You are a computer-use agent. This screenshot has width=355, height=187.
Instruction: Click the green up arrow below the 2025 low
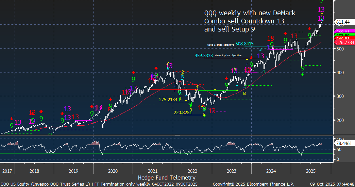[x=303, y=74]
